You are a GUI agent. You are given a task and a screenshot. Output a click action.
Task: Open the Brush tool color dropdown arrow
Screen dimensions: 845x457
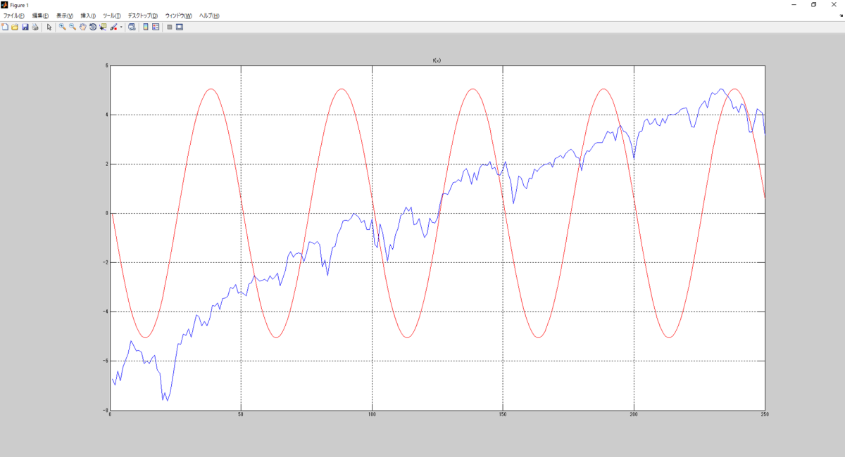coord(121,27)
